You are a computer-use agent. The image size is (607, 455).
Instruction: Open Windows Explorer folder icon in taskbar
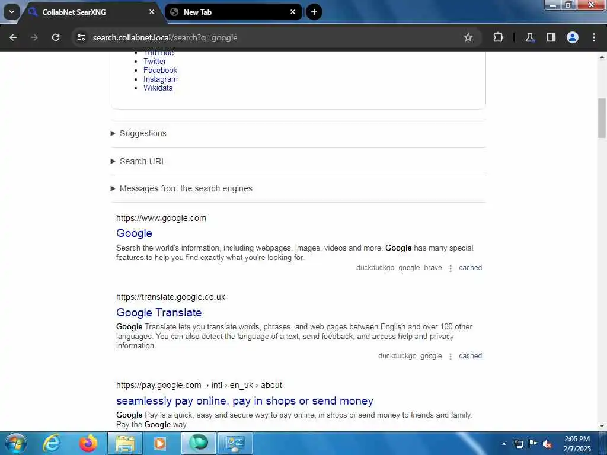tap(124, 443)
